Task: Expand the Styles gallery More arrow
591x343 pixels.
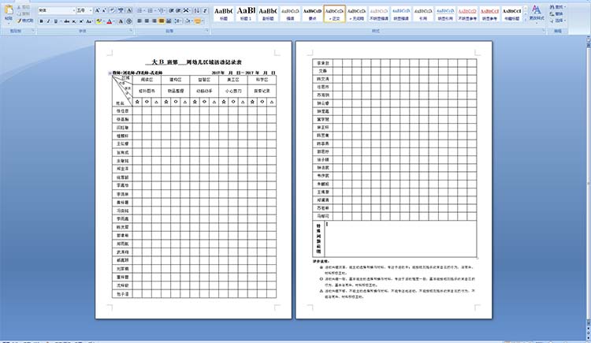Action: coord(526,19)
